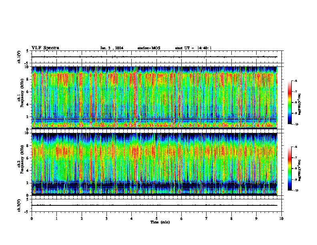The image size is (317, 245).
Task: Click the "start UT = 14:40: 1" text
Action: 193,48
